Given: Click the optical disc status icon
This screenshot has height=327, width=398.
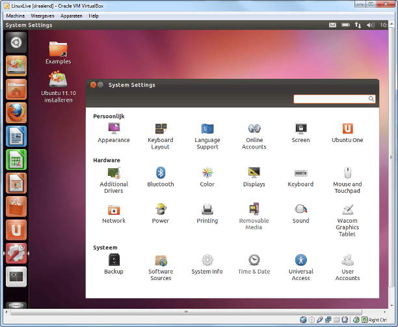Looking at the screenshot, I should [x=312, y=320].
